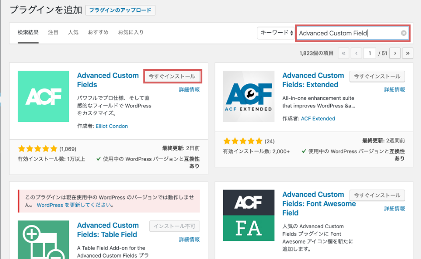Open the お気に入り tab
Screen dimensions: 421x259
click(x=131, y=33)
